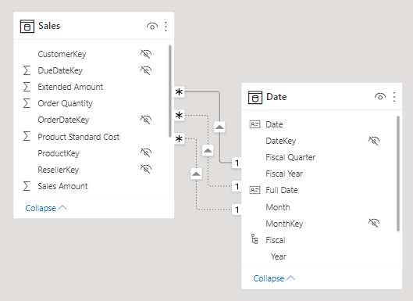The width and height of the screenshot is (413, 301).
Task: Unhide the MonthKey column in Date
Action: click(374, 223)
